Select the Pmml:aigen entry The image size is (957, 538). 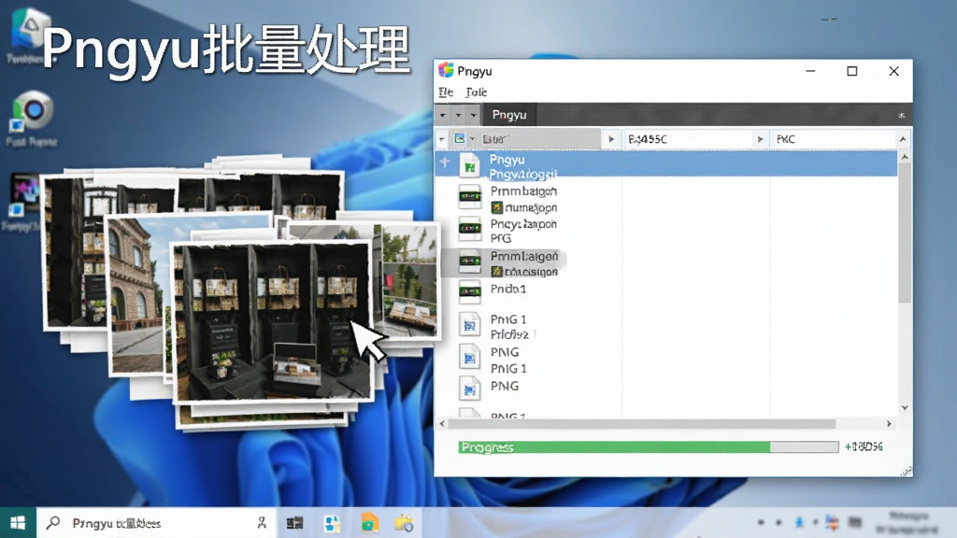coord(524,256)
